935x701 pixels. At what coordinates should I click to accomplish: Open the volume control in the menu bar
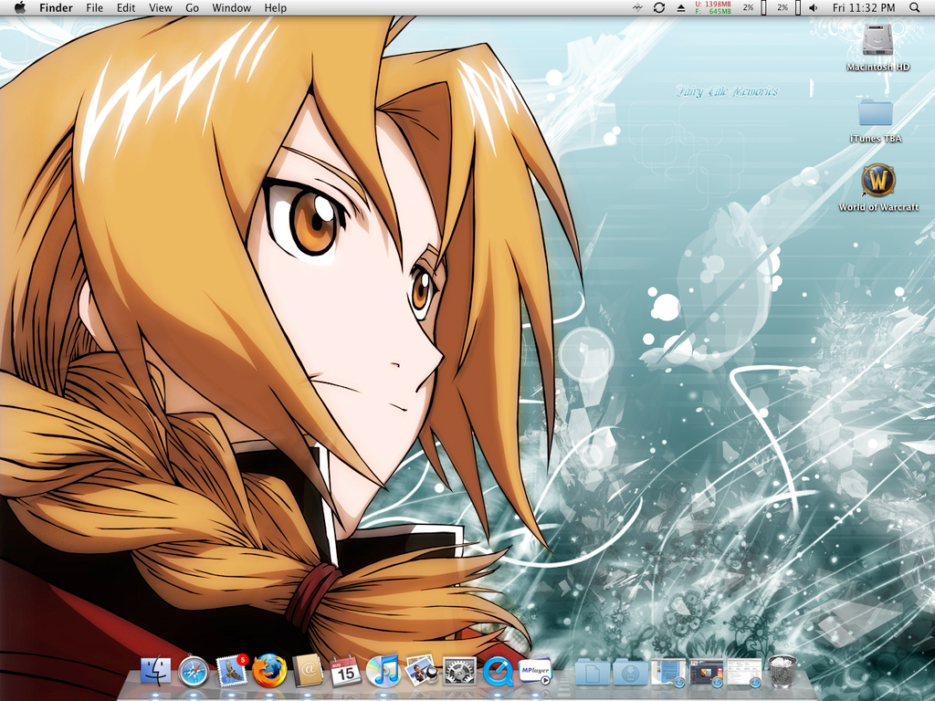click(814, 7)
